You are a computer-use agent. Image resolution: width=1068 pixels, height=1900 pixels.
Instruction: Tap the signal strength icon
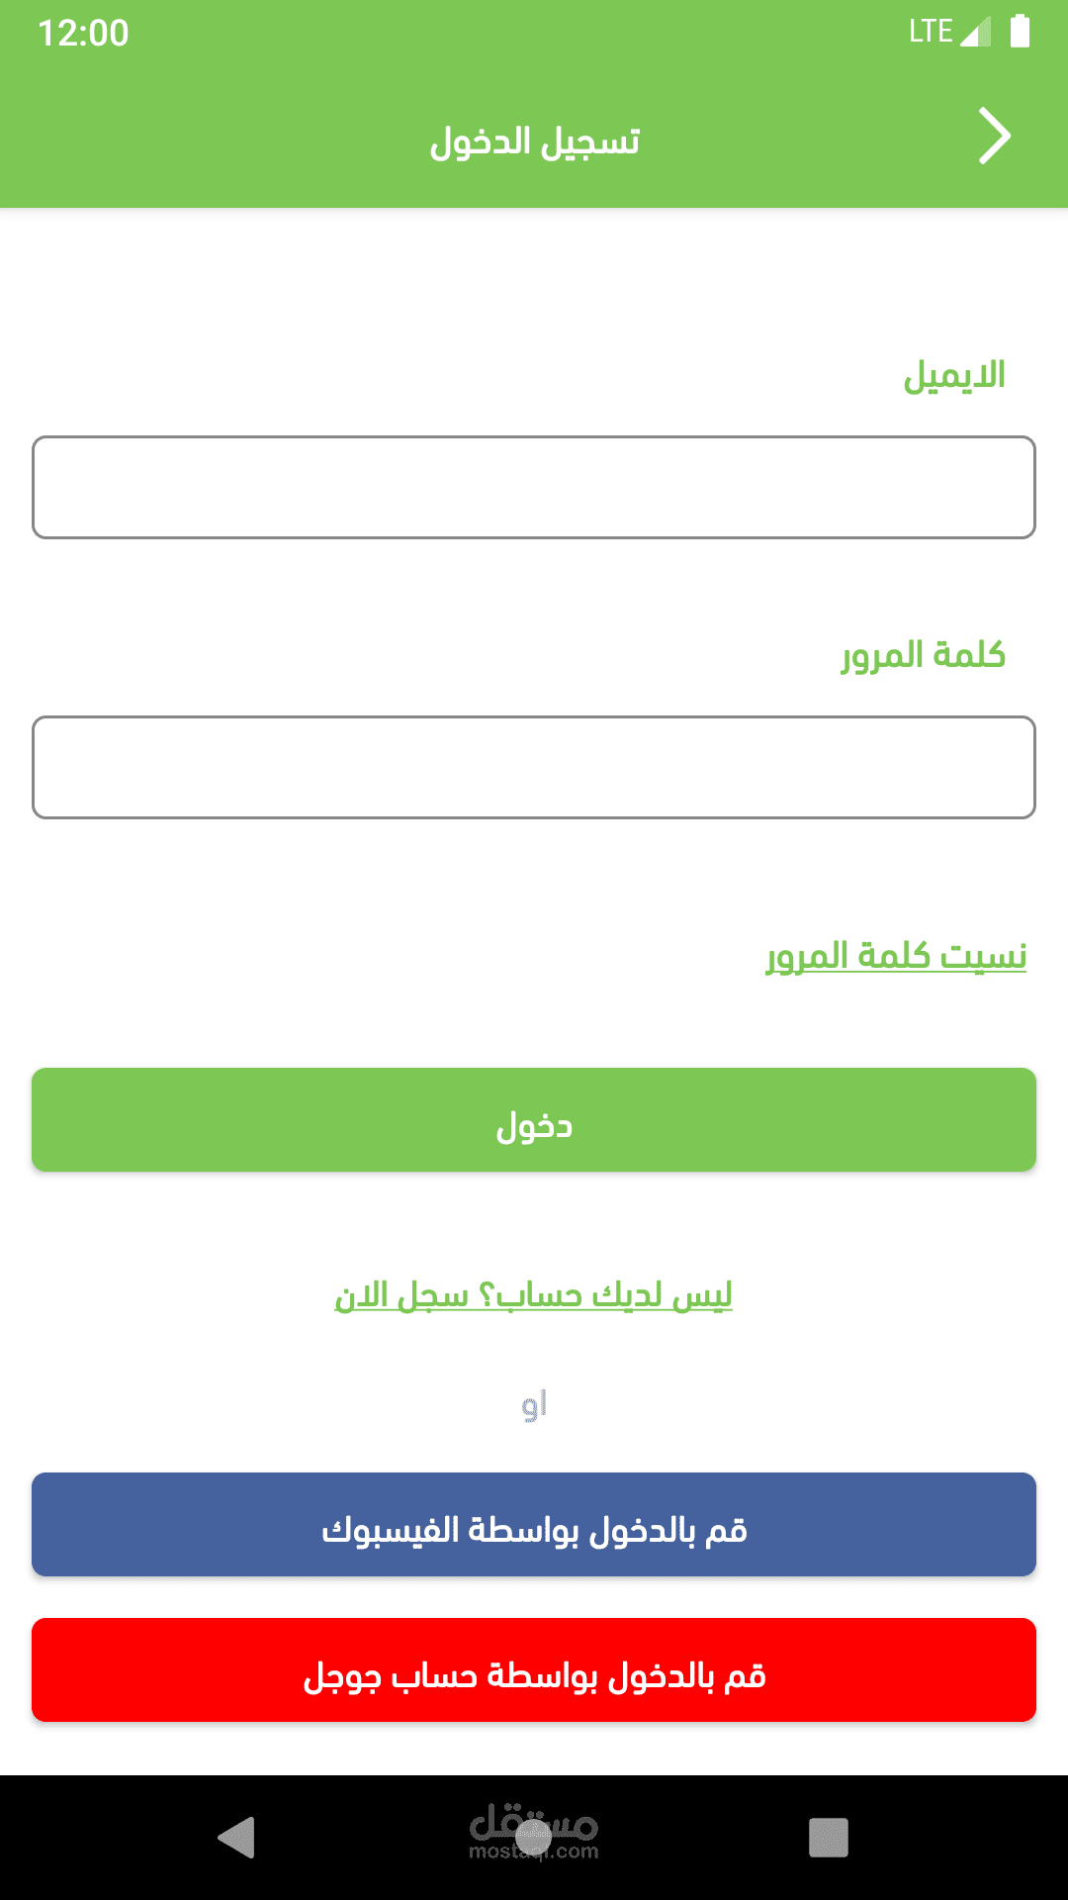pos(975,32)
